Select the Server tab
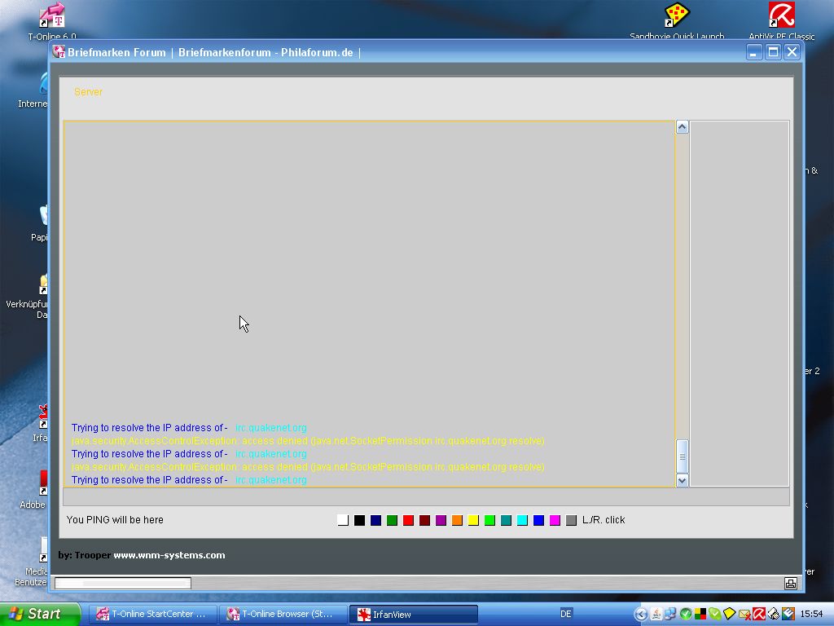The height and width of the screenshot is (626, 834). (x=88, y=92)
